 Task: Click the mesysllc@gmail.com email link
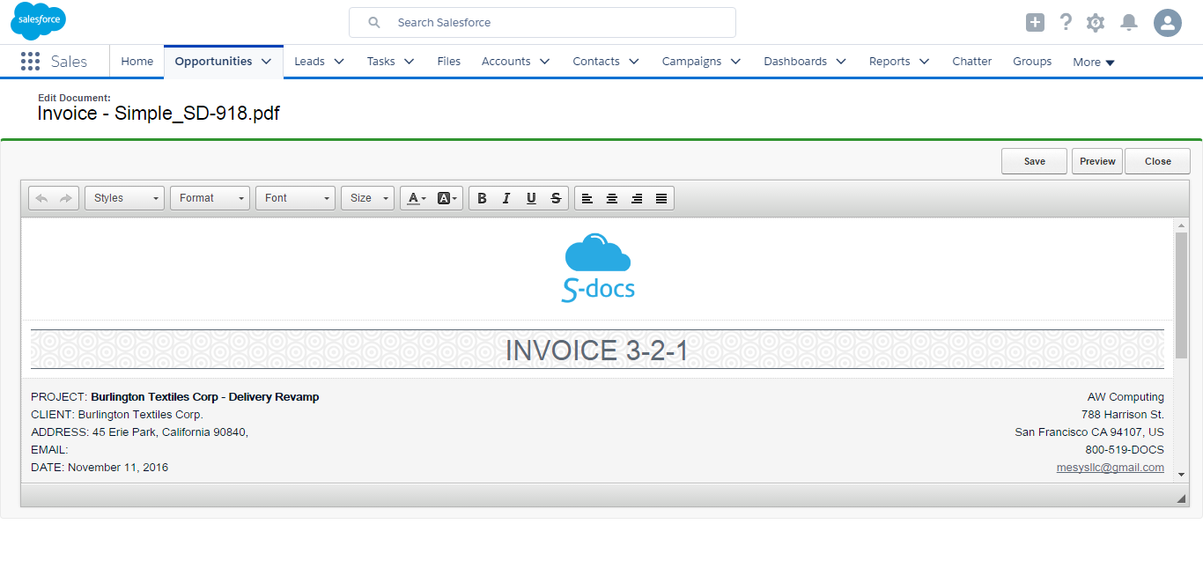coord(1111,468)
